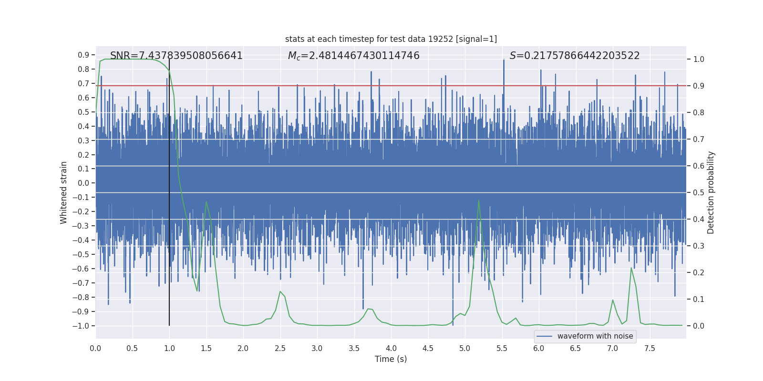This screenshot has height=381, width=763.
Task: Click the green probability peak near 5.2 s
Action: [479, 201]
